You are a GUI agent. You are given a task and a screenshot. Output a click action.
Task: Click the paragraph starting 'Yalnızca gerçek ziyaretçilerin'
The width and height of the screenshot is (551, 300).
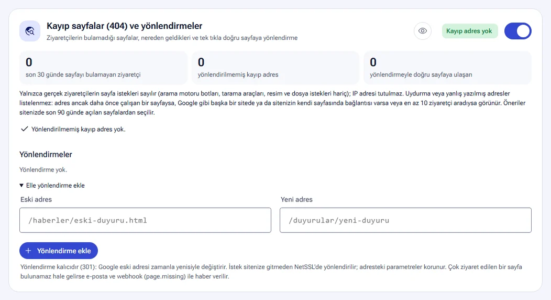tap(272, 103)
